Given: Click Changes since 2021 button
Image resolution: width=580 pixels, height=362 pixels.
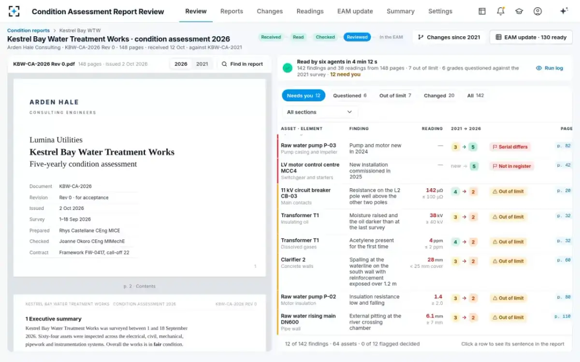Looking at the screenshot, I should pyautogui.click(x=449, y=37).
